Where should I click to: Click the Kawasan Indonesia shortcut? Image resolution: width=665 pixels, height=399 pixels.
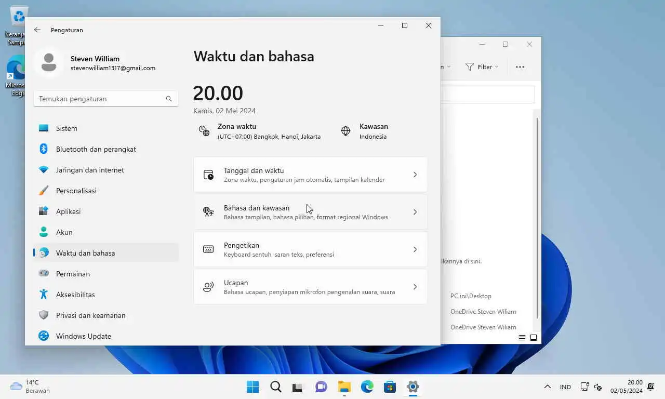[x=364, y=131]
